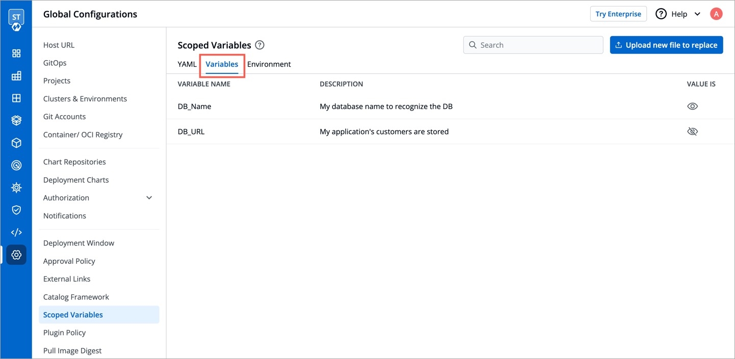735x359 pixels.
Task: Switch to the YAML tab
Action: click(187, 64)
